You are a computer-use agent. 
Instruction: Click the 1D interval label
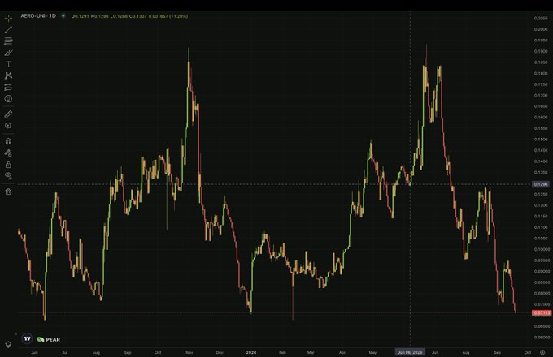53,16
